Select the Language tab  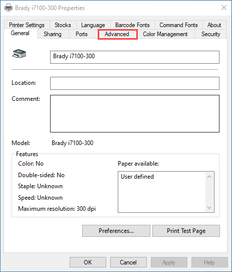[93, 25]
